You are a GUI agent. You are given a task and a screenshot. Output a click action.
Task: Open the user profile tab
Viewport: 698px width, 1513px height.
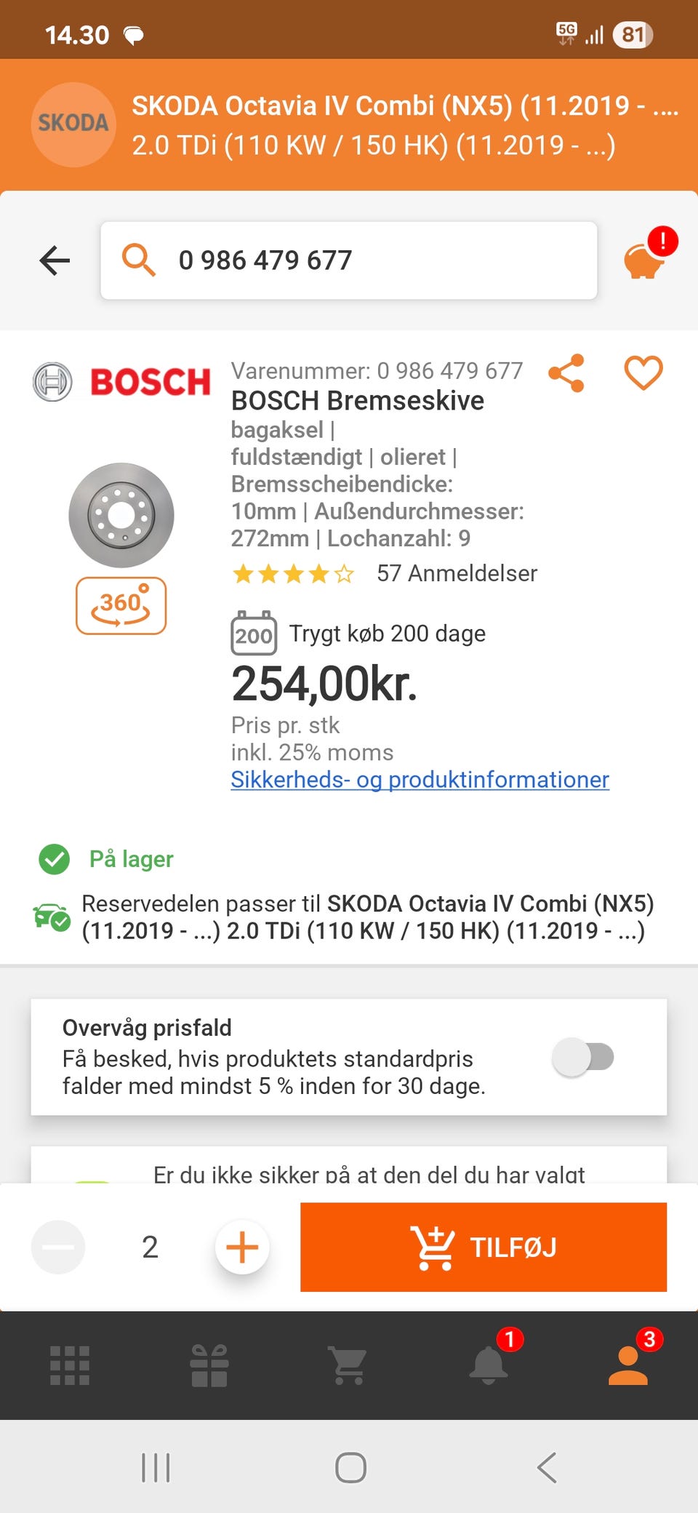[628, 1365]
